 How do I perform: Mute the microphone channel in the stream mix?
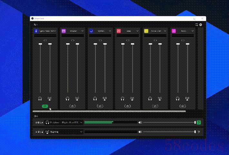50,98
